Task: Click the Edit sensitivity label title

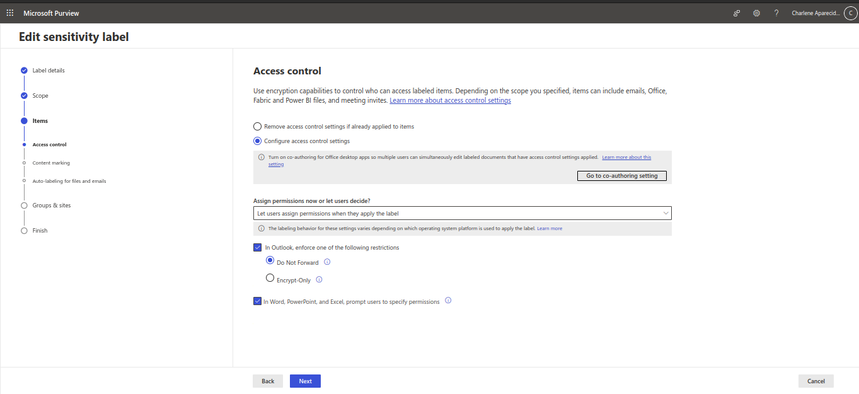Action: click(74, 37)
